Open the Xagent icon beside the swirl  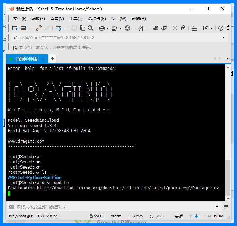pos(164,28)
